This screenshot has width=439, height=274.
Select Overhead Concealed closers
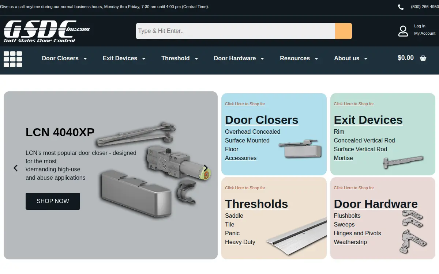(x=252, y=132)
